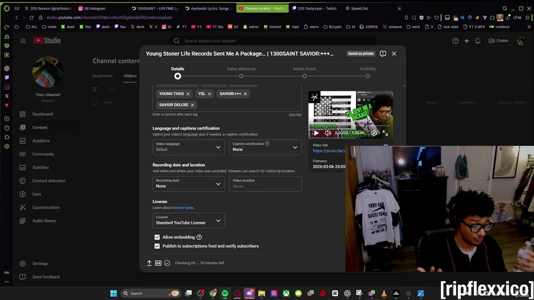
Task: Open the License dropdown
Action: (x=189, y=220)
